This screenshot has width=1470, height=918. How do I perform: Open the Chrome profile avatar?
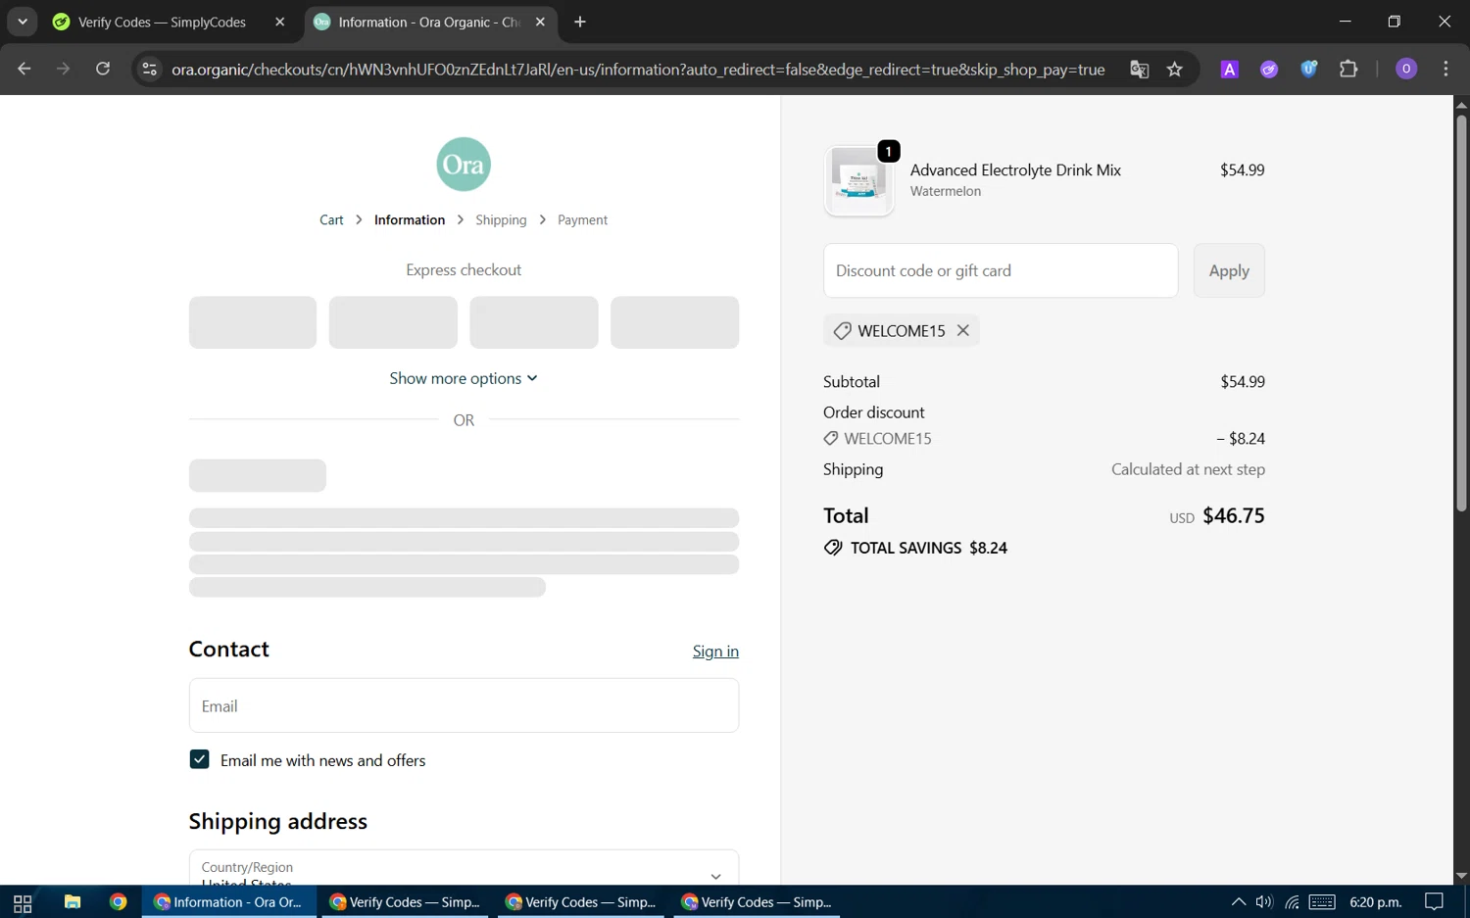coord(1406,69)
